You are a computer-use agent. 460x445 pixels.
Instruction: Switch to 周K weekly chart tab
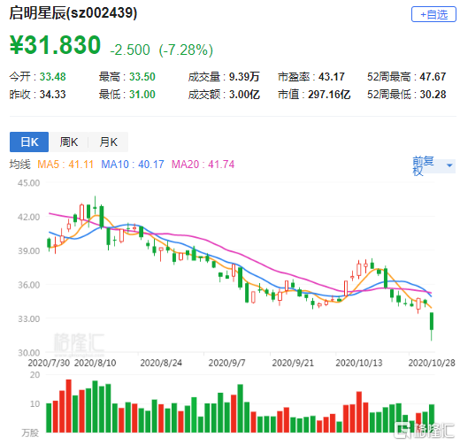(x=68, y=142)
